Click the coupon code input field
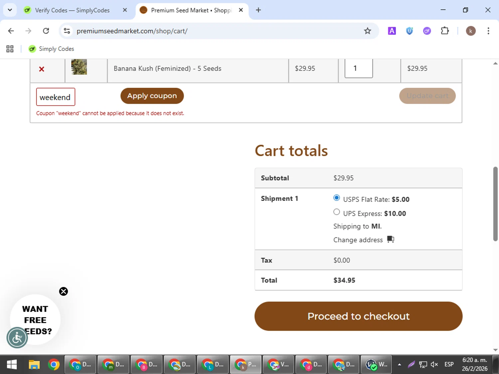The height and width of the screenshot is (374, 499). [56, 97]
